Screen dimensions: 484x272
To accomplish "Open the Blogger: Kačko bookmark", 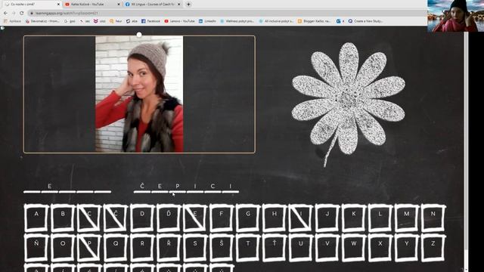I will 315,21.
